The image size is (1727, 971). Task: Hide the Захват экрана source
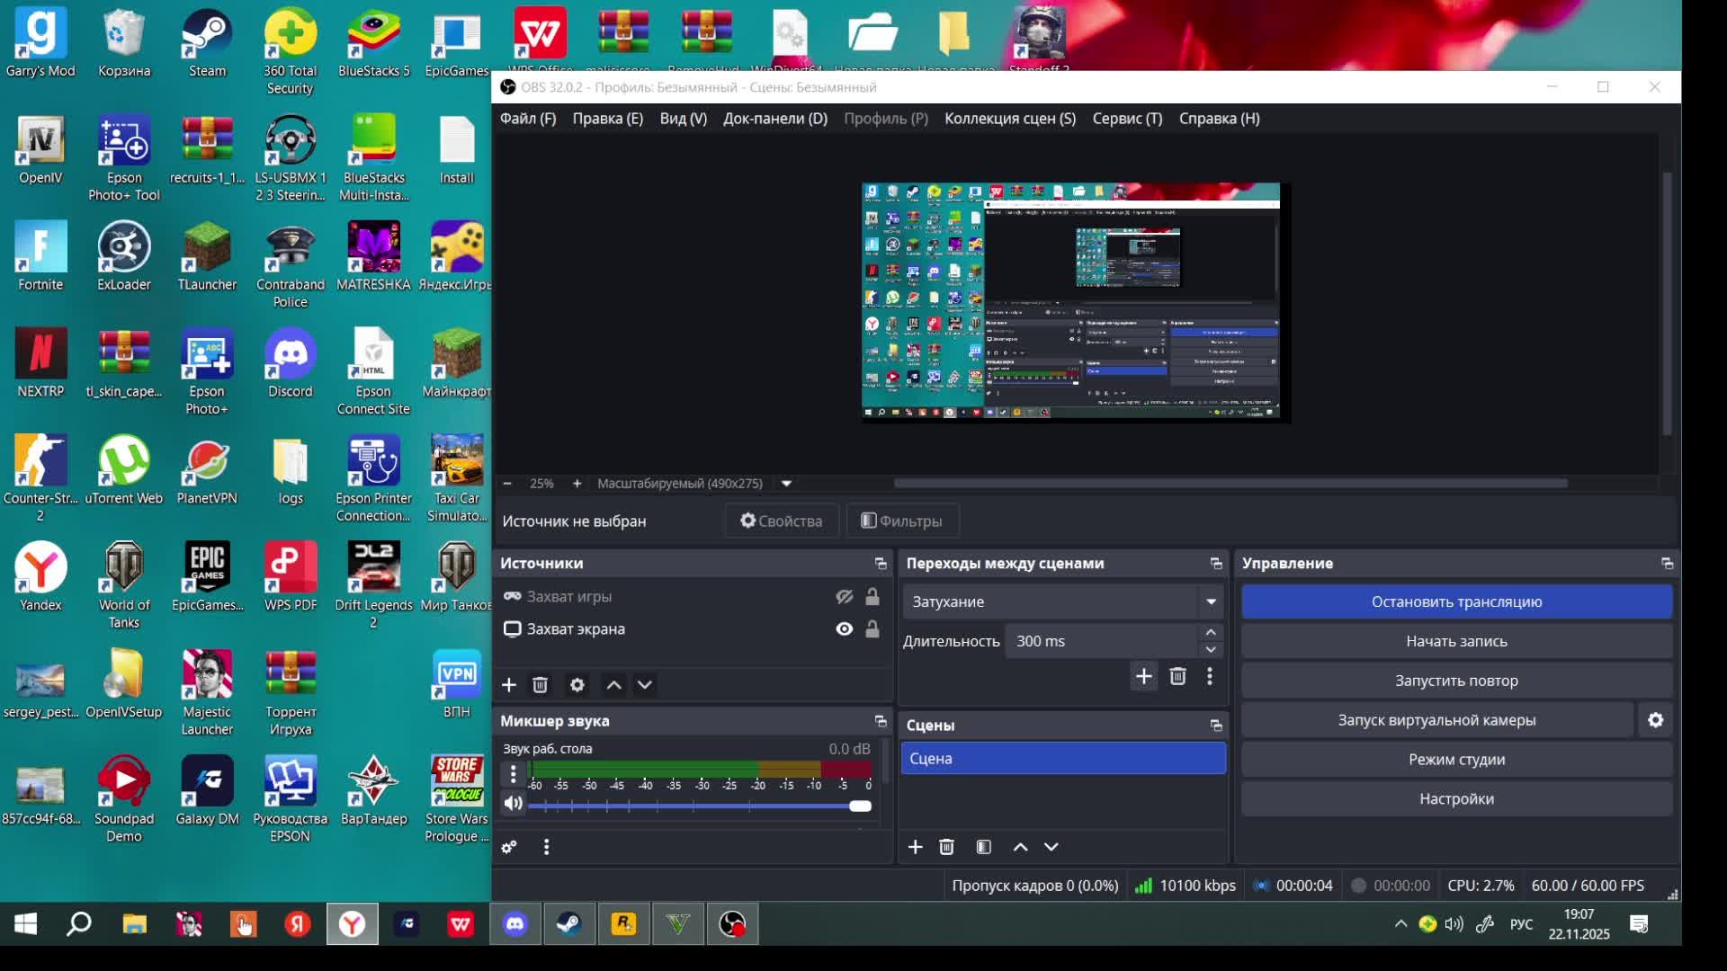tap(844, 629)
